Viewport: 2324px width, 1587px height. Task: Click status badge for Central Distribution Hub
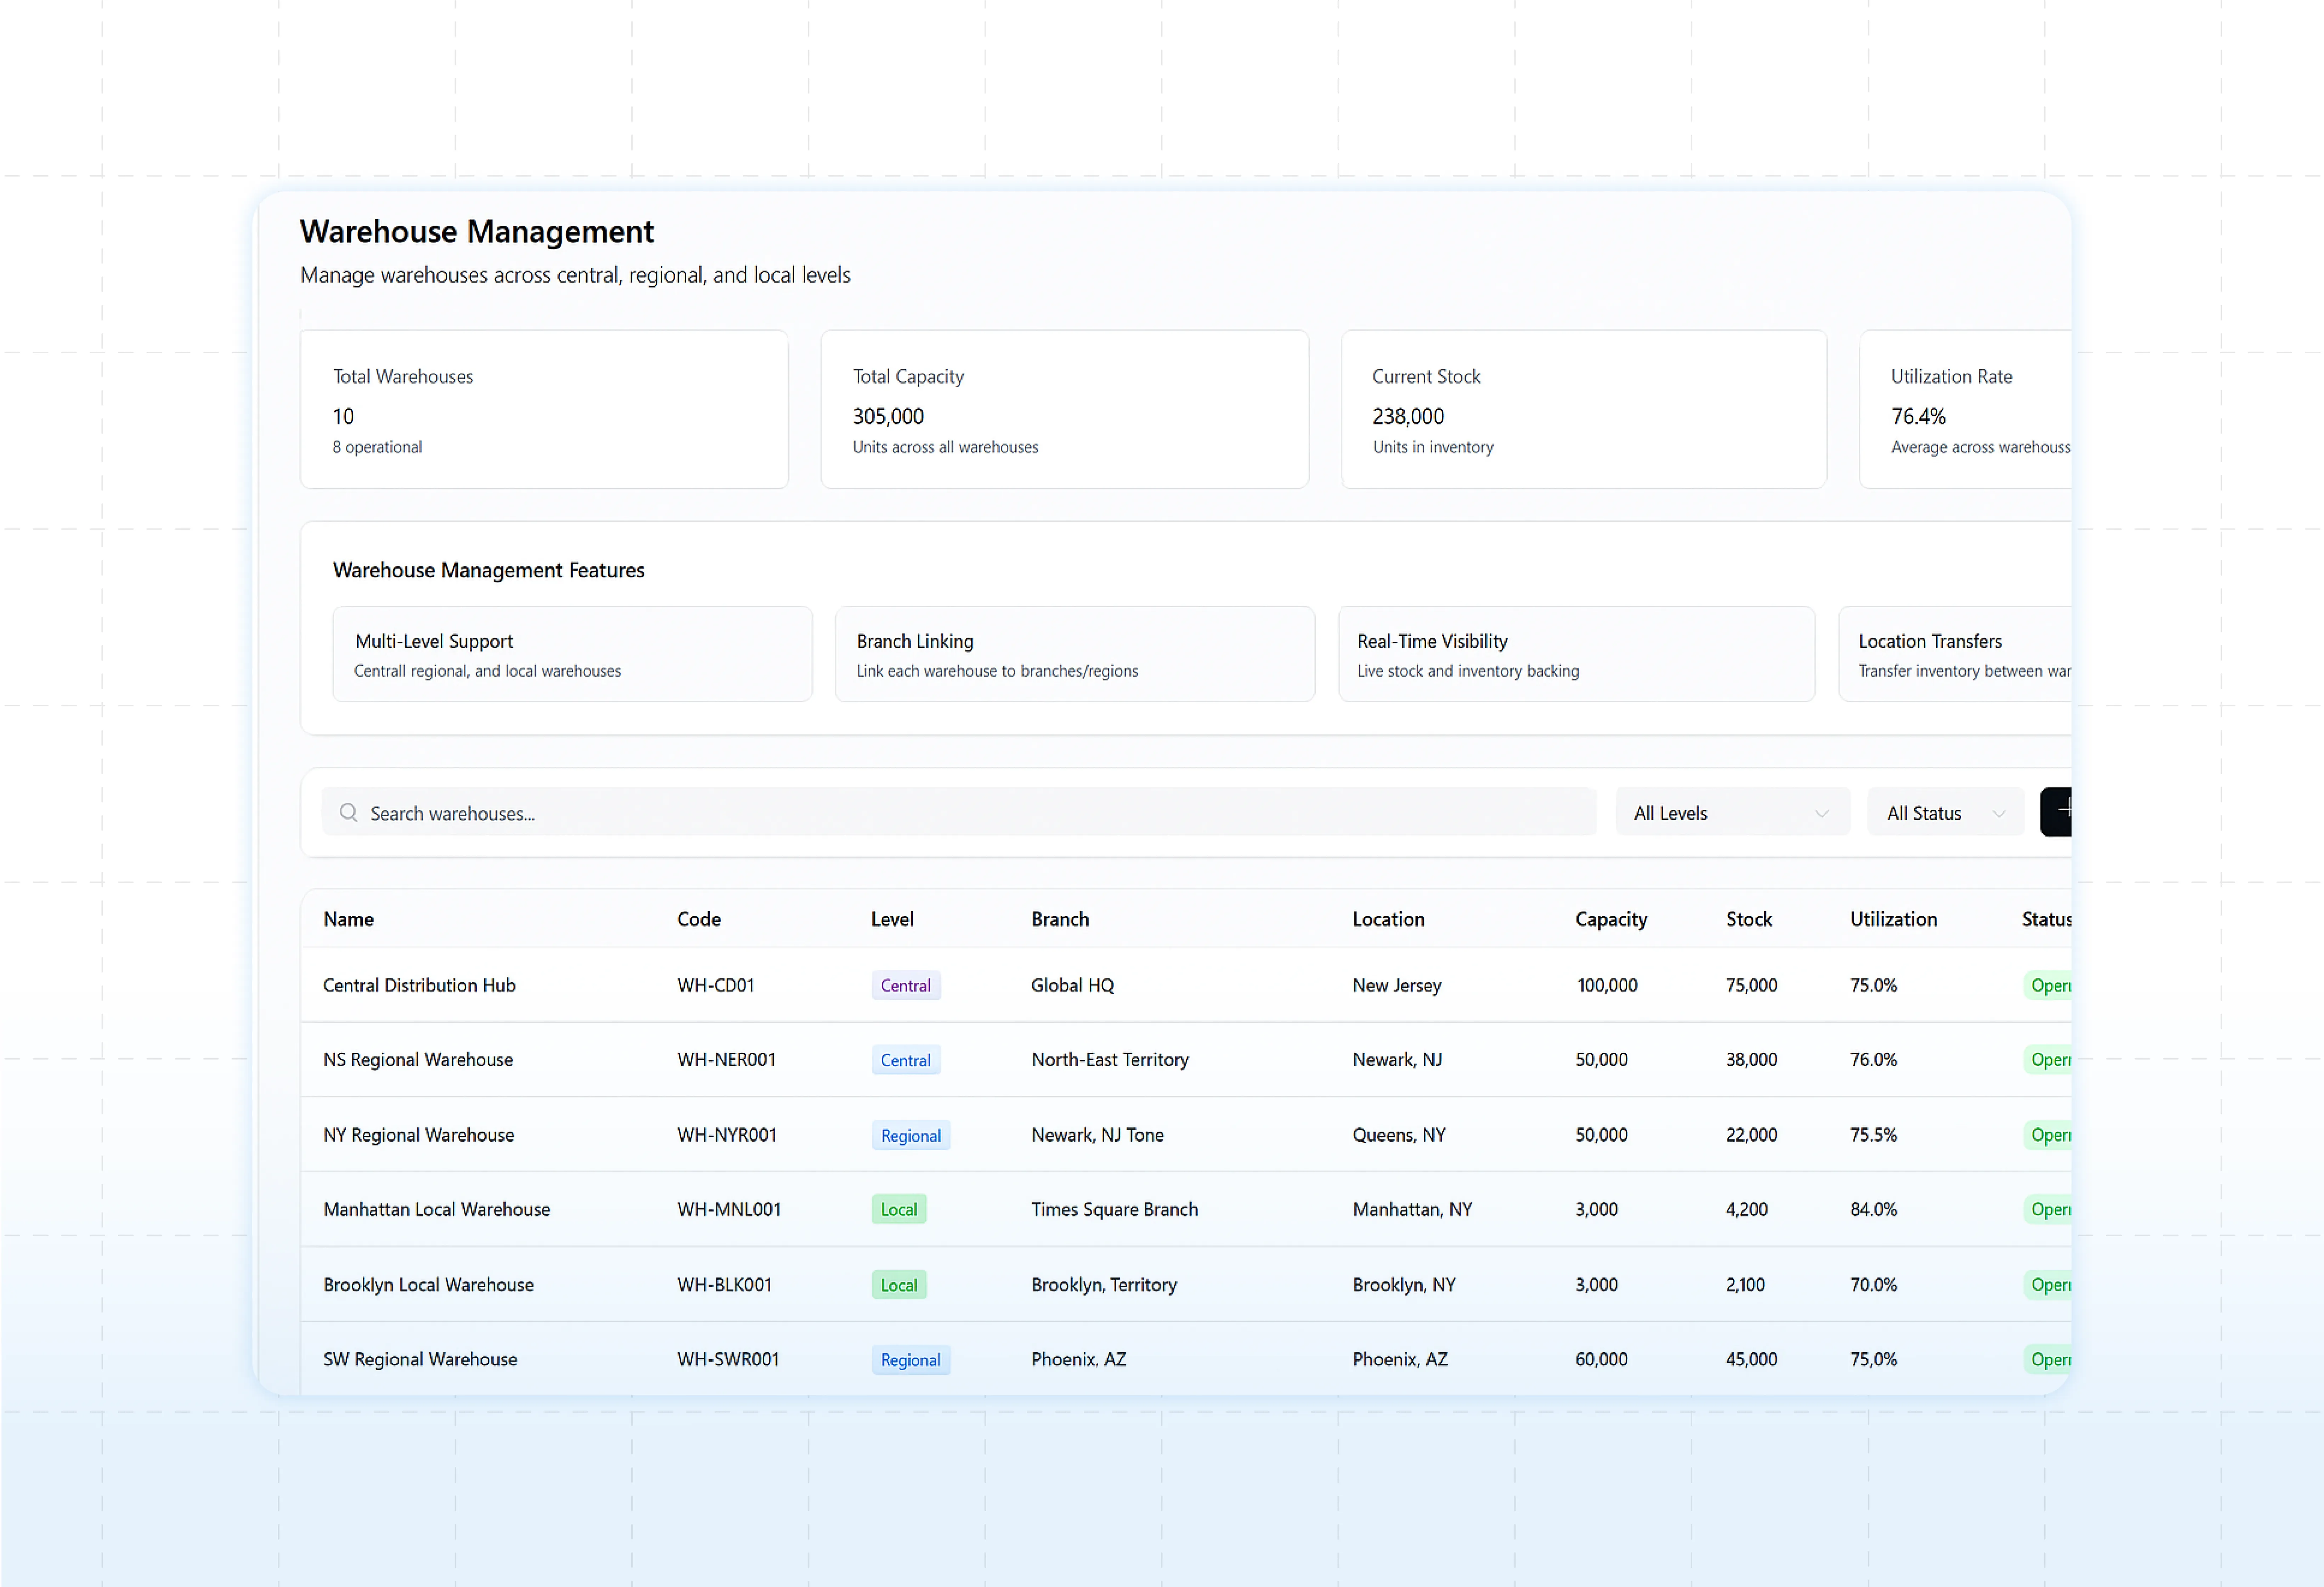click(x=2048, y=985)
